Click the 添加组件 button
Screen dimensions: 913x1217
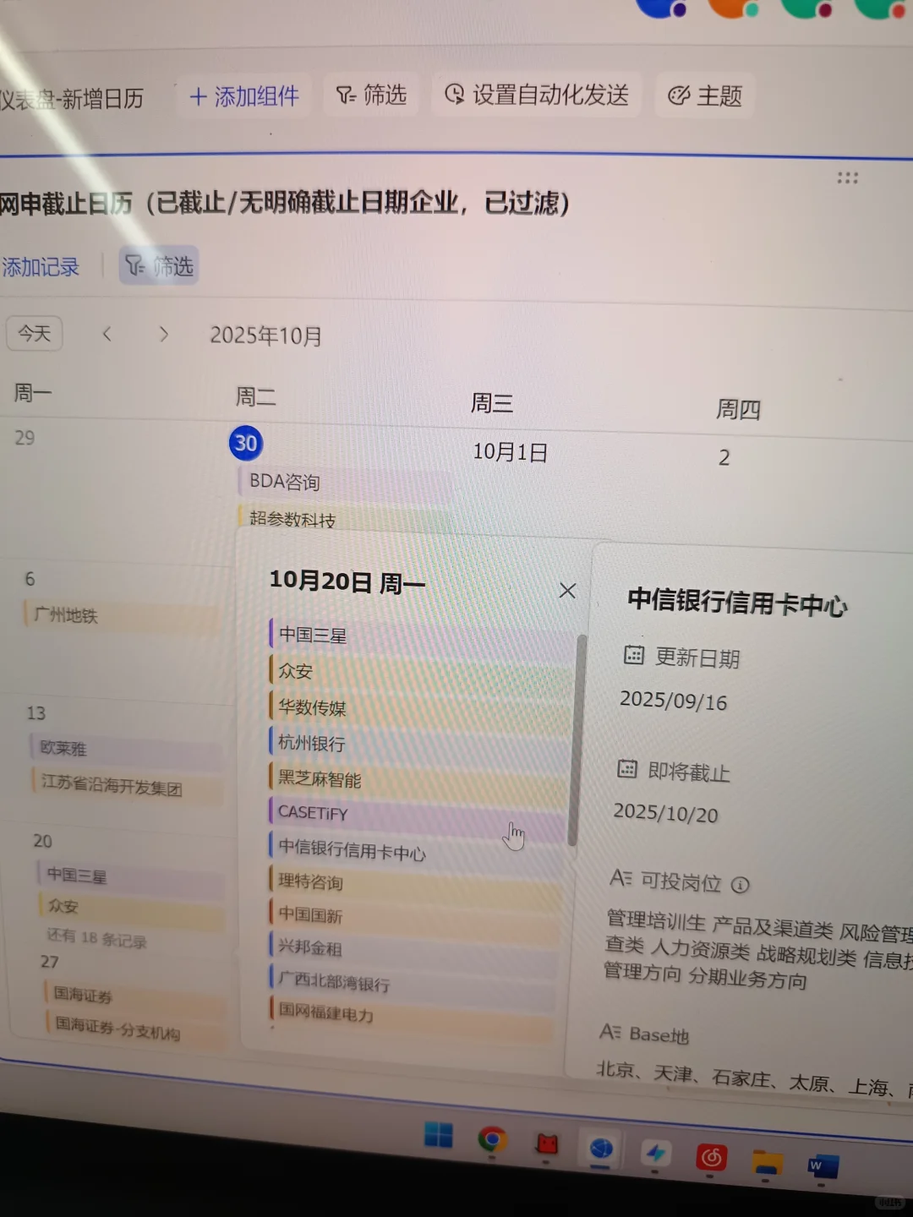(x=244, y=96)
